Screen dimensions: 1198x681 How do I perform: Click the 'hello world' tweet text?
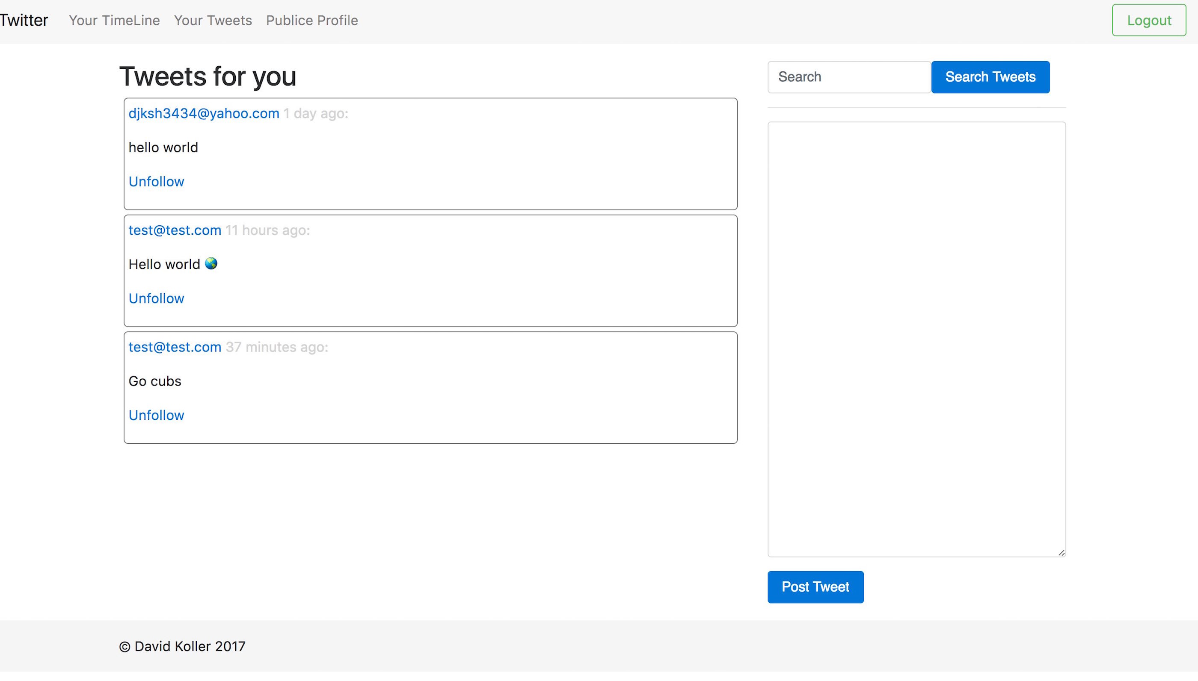click(x=163, y=147)
